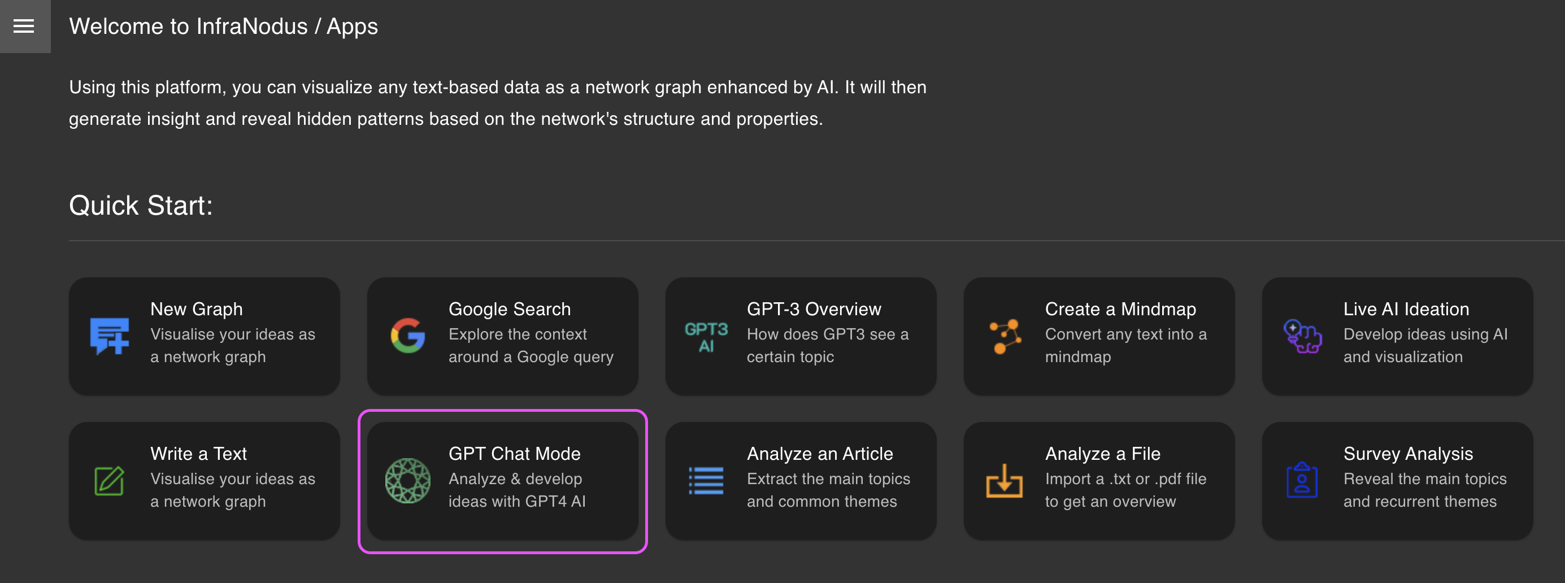Click the orange mindmap nodes icon
This screenshot has width=1565, height=583.
(x=1005, y=336)
